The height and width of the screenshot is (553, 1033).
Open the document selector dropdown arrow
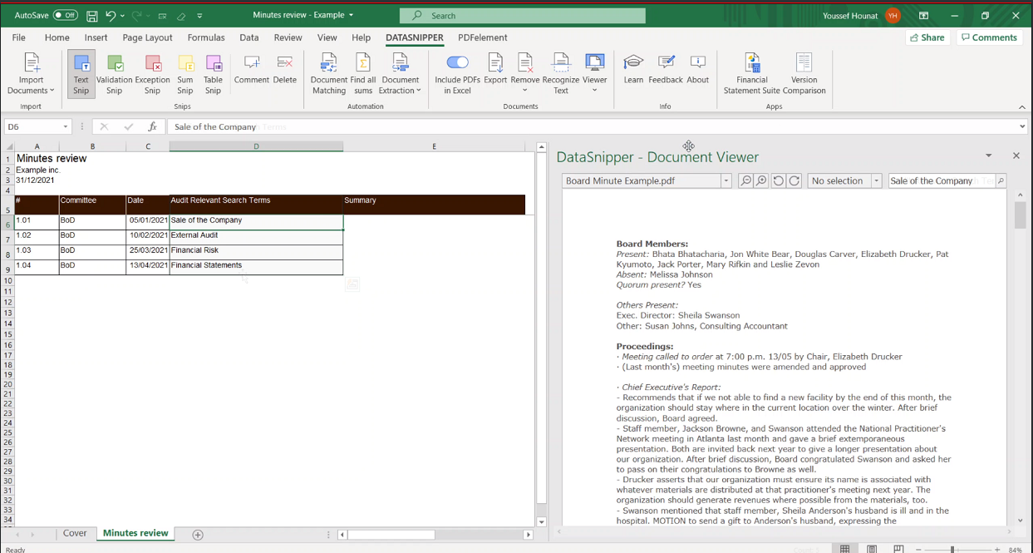pos(726,180)
